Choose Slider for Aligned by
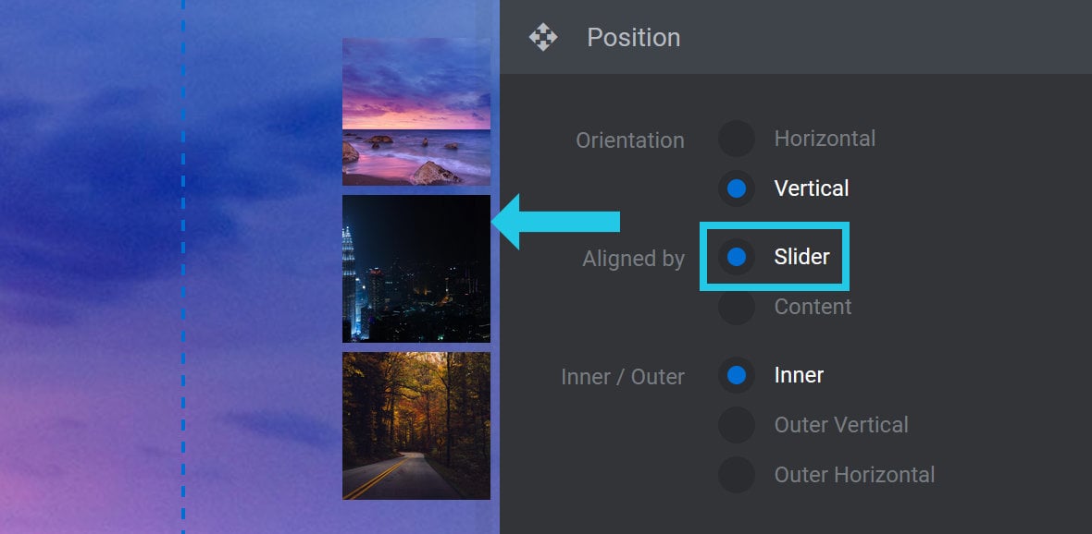The image size is (1092, 534). point(736,257)
